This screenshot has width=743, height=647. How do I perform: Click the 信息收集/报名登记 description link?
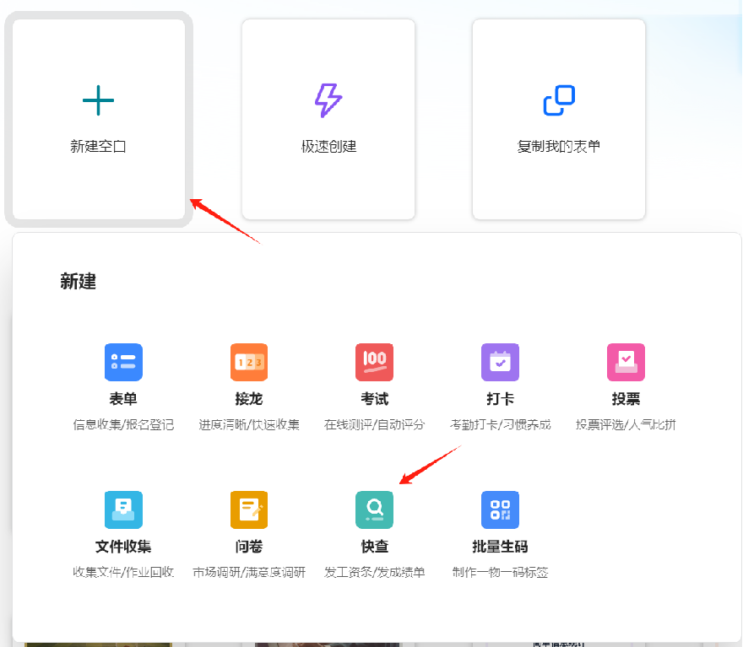click(123, 424)
